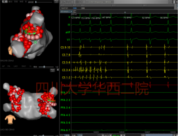The width and height of the screenshot is (178, 136).
Task: Click the circle tool icon in the top toolbar
Action: pyautogui.click(x=81, y=2)
